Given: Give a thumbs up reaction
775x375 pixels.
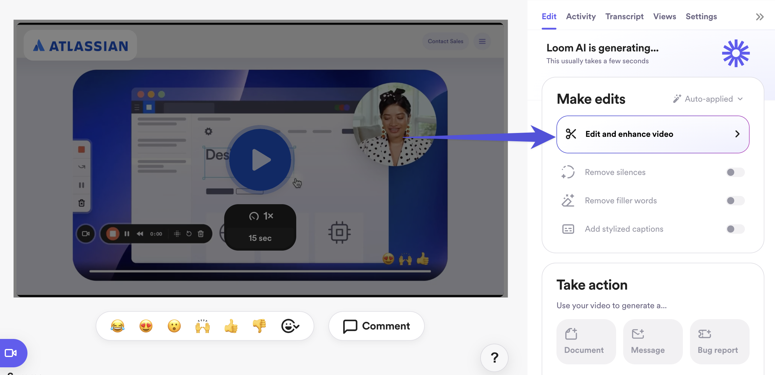Looking at the screenshot, I should [231, 326].
